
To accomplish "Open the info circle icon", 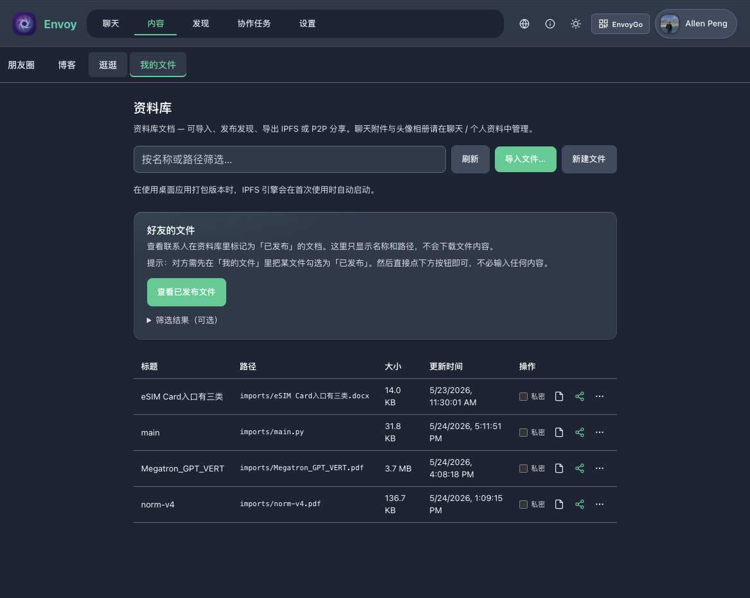I will (550, 24).
